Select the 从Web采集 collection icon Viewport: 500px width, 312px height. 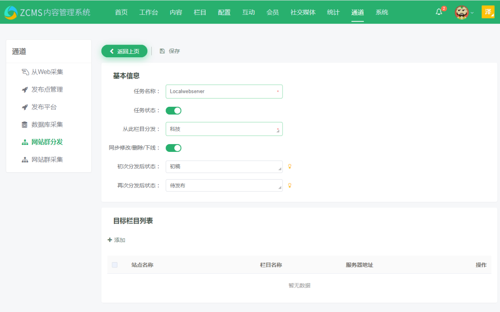[x=25, y=72]
